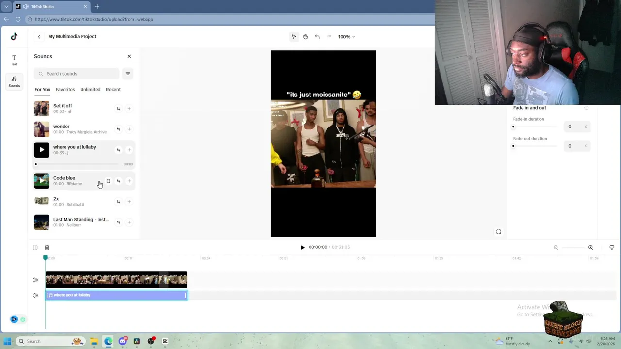
Task: Select the pointer selection tool
Action: (294, 37)
